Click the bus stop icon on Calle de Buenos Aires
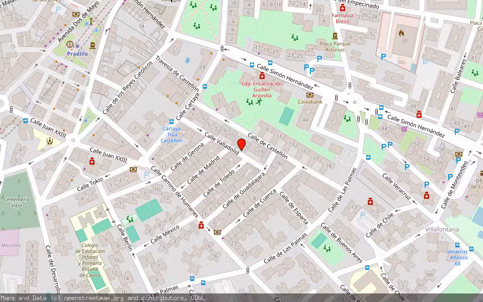Viewport: 483px width, 302px height. coord(367,268)
